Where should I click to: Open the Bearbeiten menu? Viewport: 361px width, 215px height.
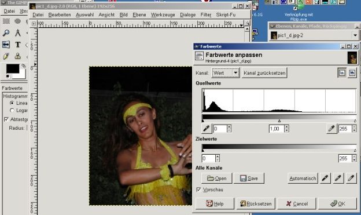point(60,14)
